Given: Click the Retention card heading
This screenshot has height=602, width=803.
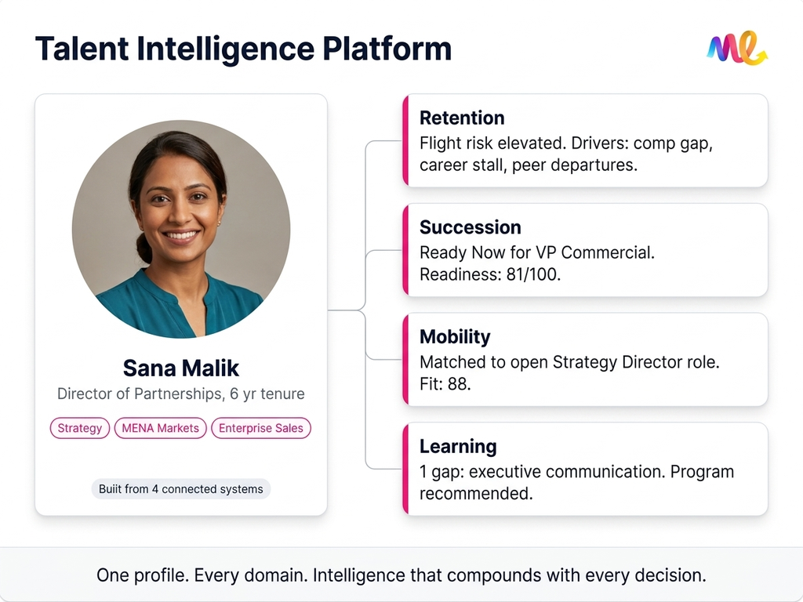Looking at the screenshot, I should (462, 118).
